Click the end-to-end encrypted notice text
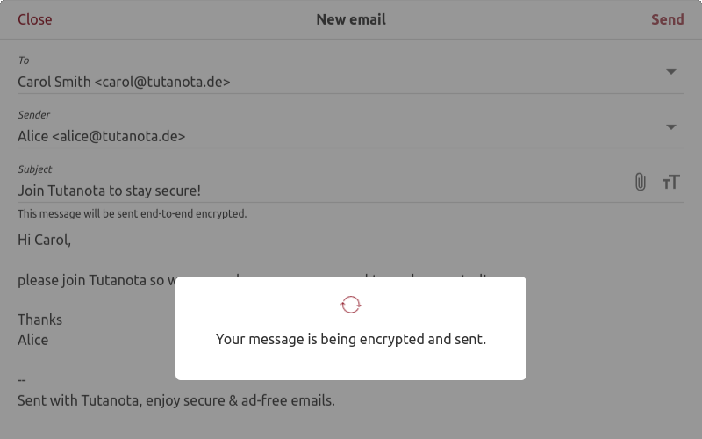This screenshot has width=702, height=439. click(133, 213)
